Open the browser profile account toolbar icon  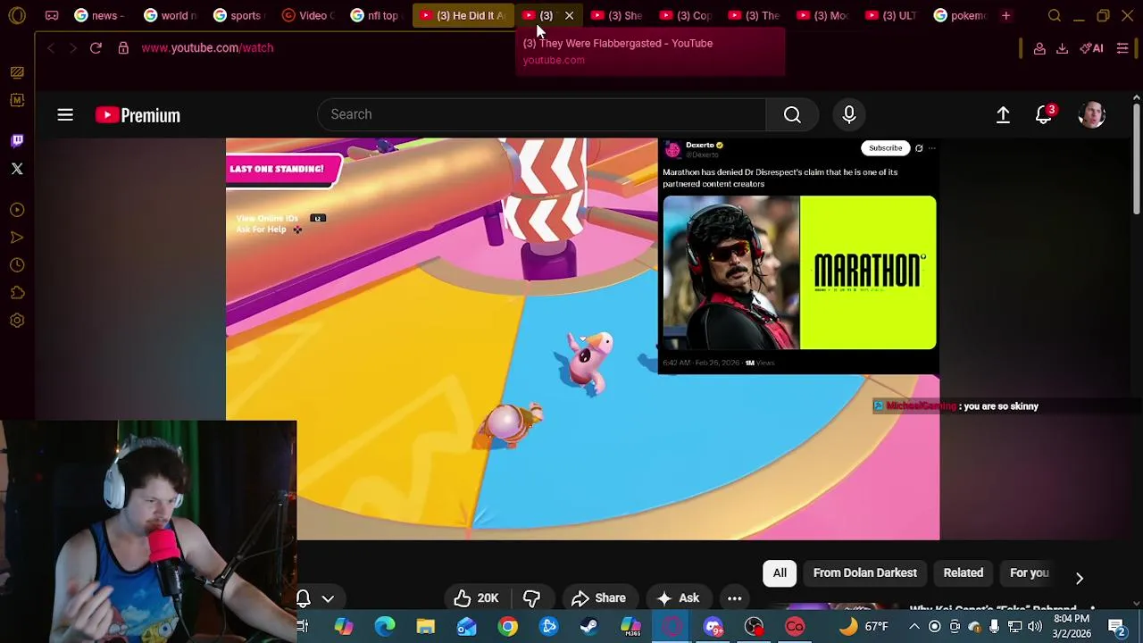pyautogui.click(x=1039, y=48)
